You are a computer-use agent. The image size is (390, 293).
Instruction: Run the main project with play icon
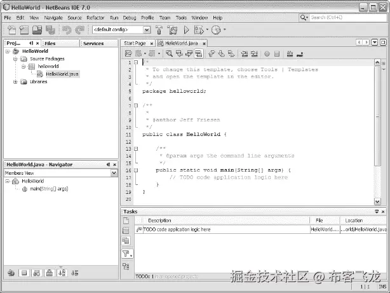point(186,30)
